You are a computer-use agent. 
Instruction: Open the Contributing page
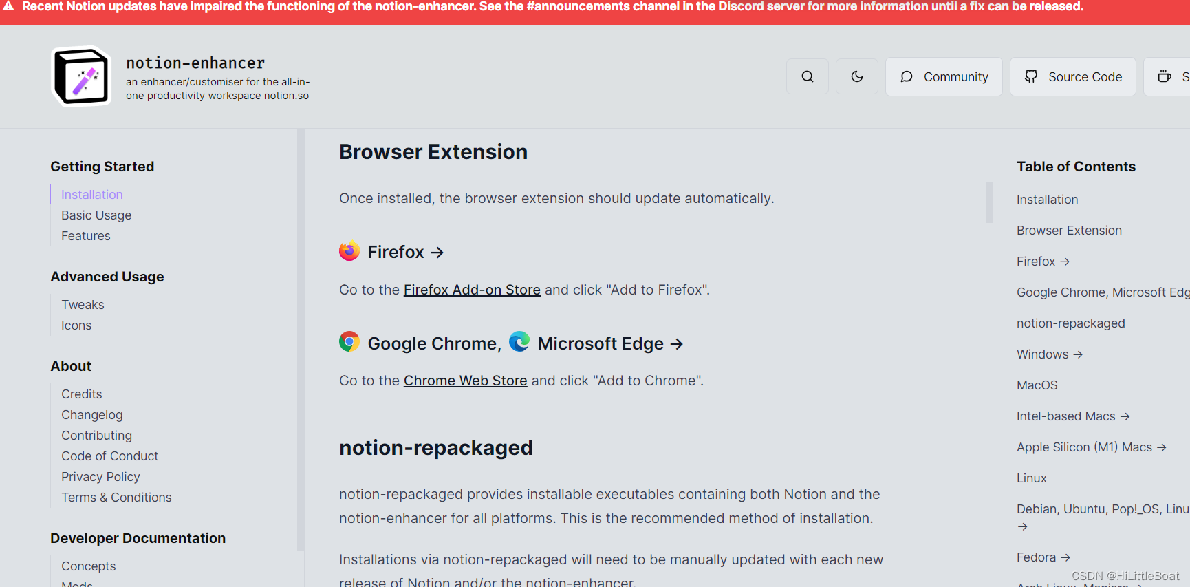pyautogui.click(x=97, y=436)
